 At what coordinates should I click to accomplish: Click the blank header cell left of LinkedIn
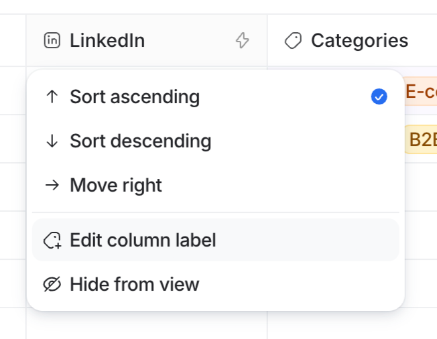pos(13,41)
